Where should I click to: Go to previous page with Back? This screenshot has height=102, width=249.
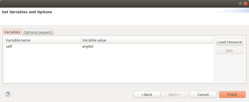point(147,95)
